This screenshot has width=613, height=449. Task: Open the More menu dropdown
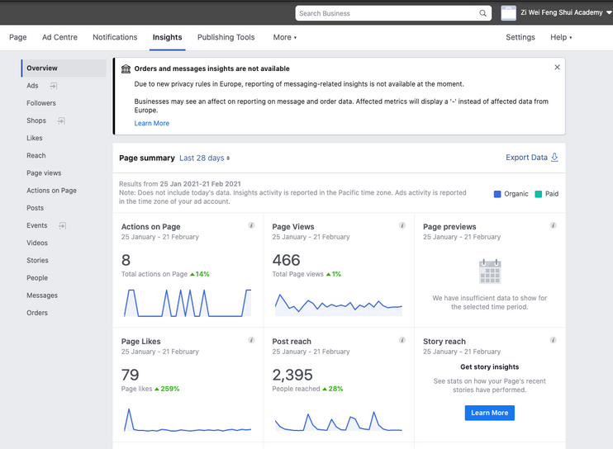(x=285, y=37)
